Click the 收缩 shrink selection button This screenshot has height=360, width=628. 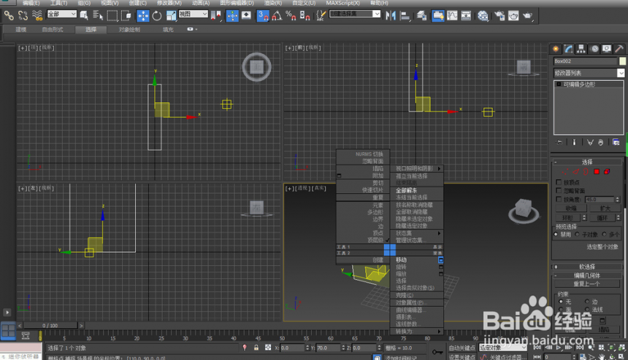571,208
